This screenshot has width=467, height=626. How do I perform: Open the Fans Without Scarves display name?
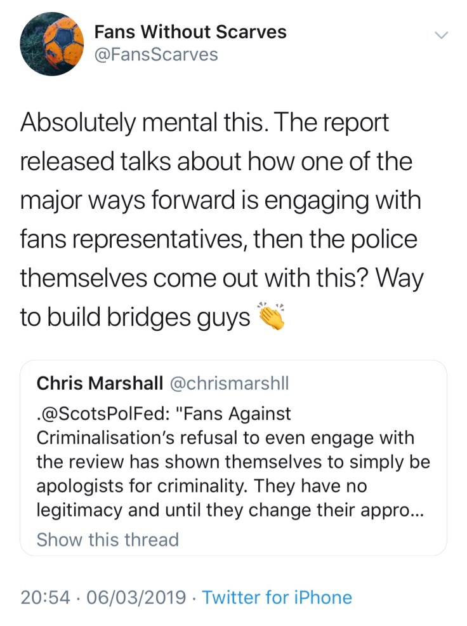[x=190, y=31]
